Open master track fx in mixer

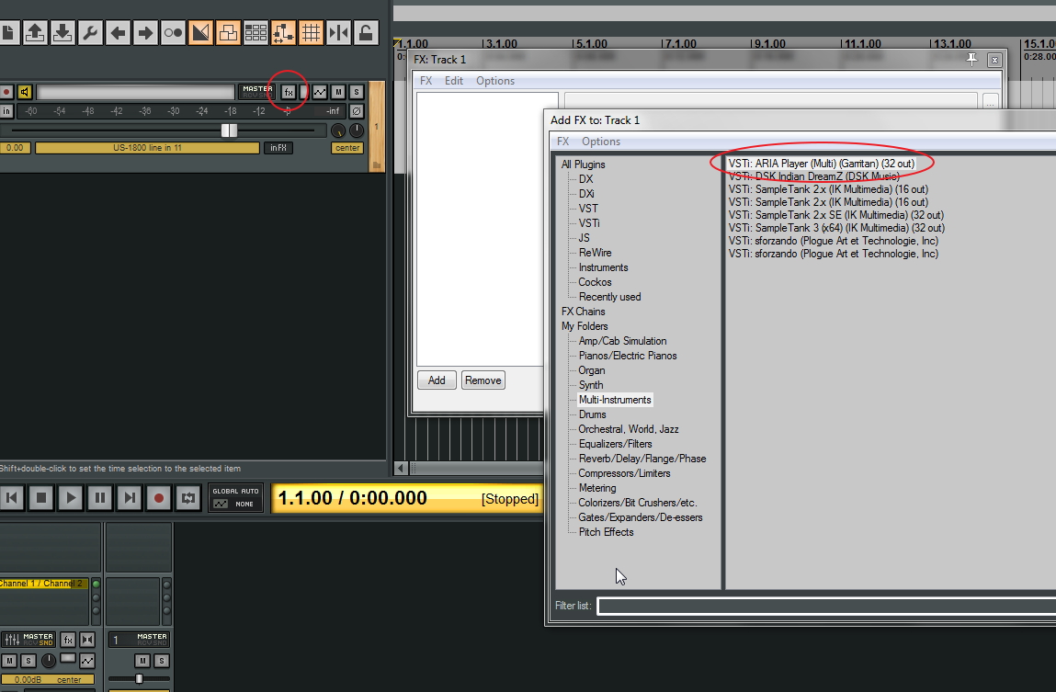[x=68, y=640]
